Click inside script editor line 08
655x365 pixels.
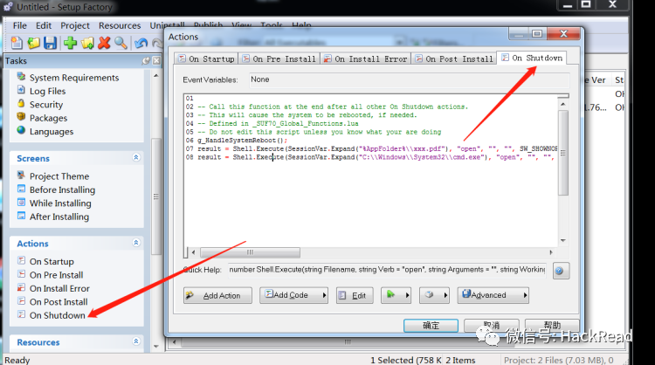point(369,157)
